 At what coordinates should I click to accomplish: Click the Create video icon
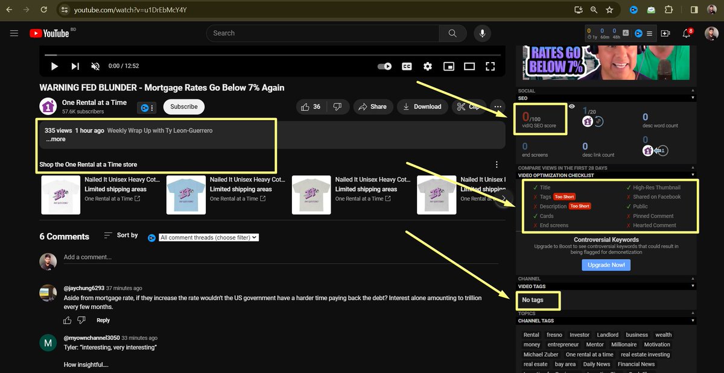665,34
